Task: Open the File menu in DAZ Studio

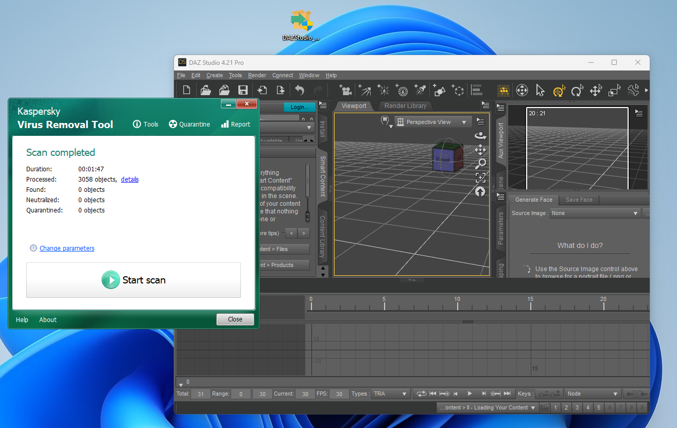Action: (181, 75)
